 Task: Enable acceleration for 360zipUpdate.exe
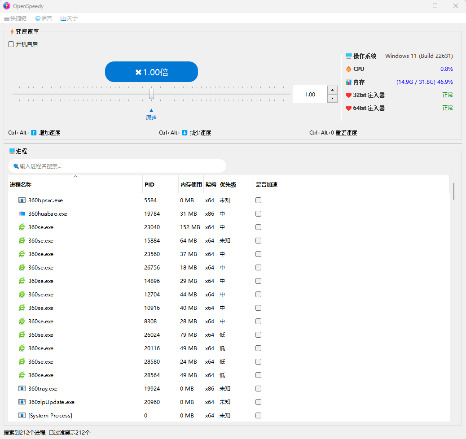pos(258,402)
